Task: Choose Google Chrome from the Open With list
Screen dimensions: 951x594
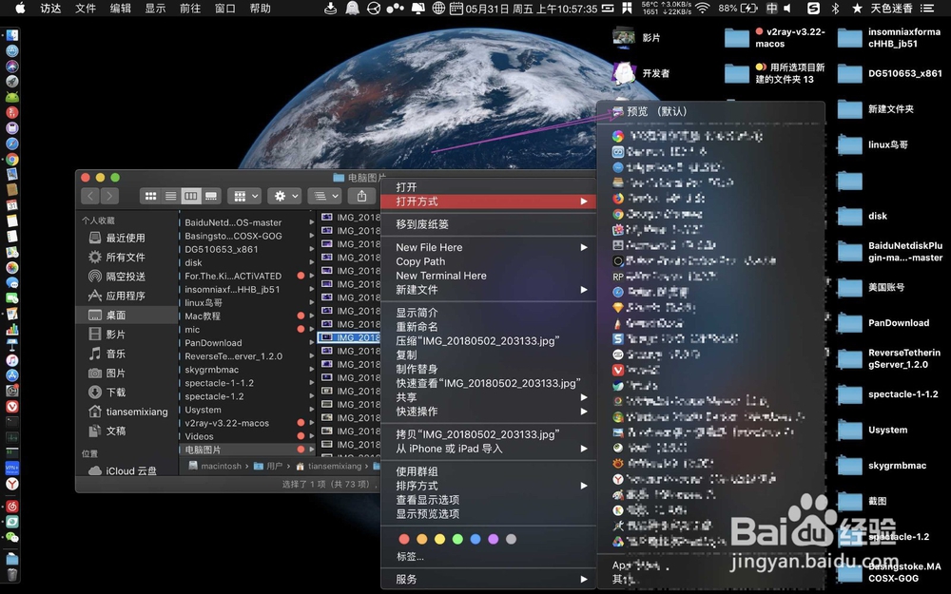Action: pyautogui.click(x=666, y=213)
